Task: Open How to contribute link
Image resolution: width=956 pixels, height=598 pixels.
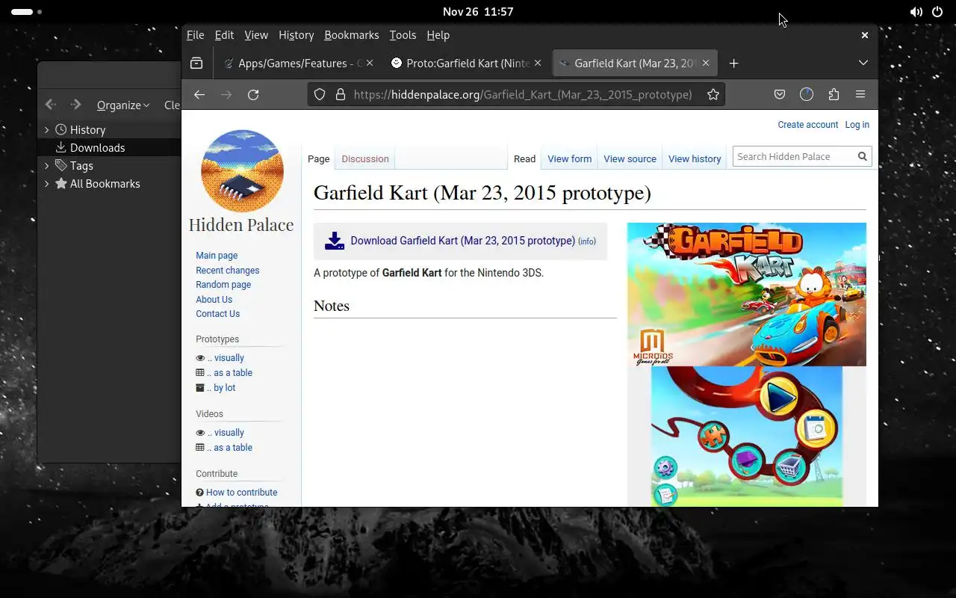Action: point(241,493)
